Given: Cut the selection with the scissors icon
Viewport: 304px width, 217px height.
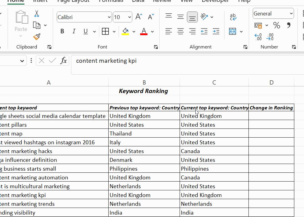Looking at the screenshot, I should coord(37,14).
